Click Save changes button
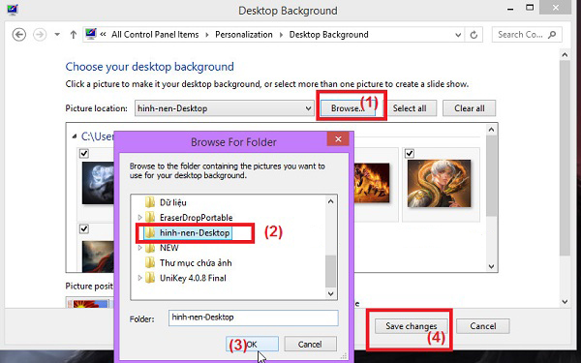This screenshot has width=581, height=363. [412, 326]
